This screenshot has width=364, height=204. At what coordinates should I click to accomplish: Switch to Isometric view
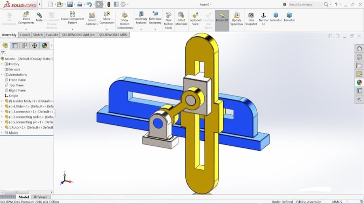[276, 17]
